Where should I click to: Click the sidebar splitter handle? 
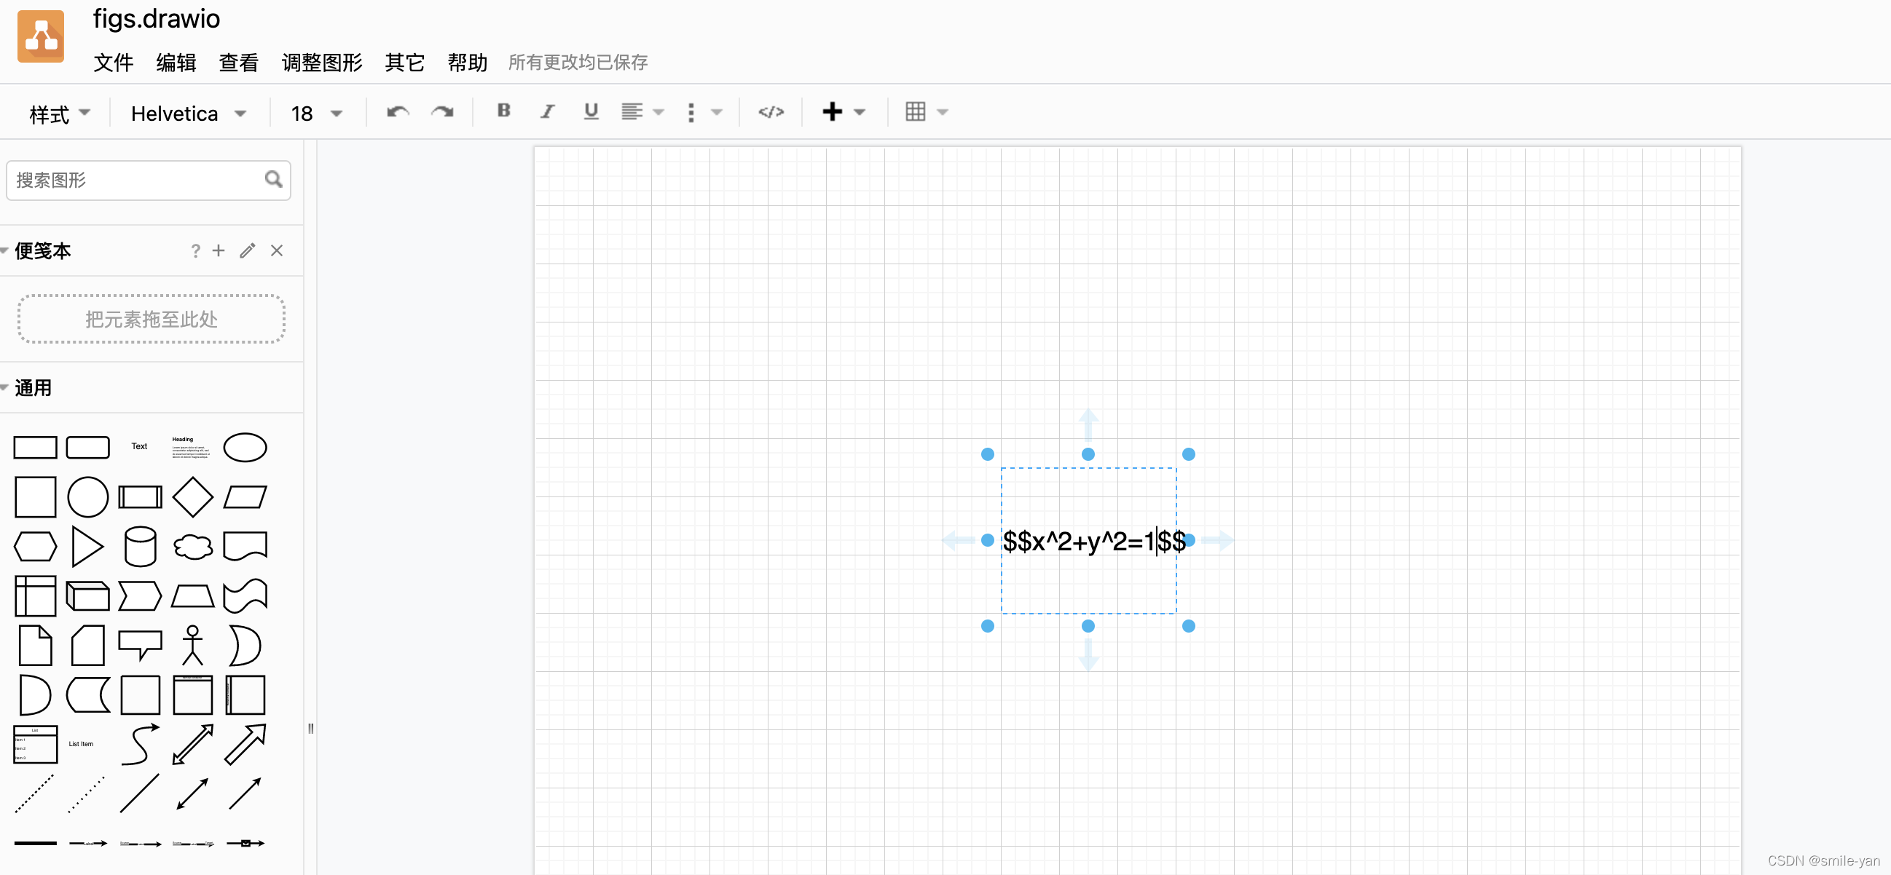(x=310, y=729)
